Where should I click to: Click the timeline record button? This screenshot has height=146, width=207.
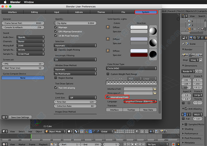pos(173,144)
